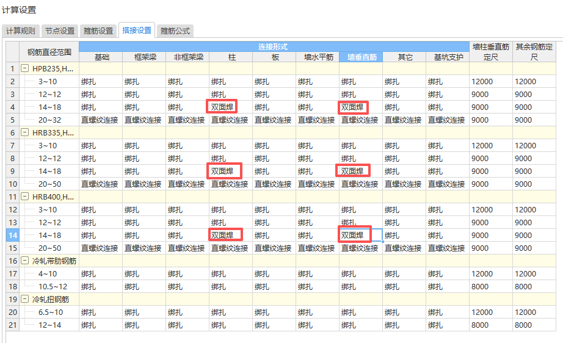
Task: Switch to the 计算规则 tab
Action: [21, 31]
